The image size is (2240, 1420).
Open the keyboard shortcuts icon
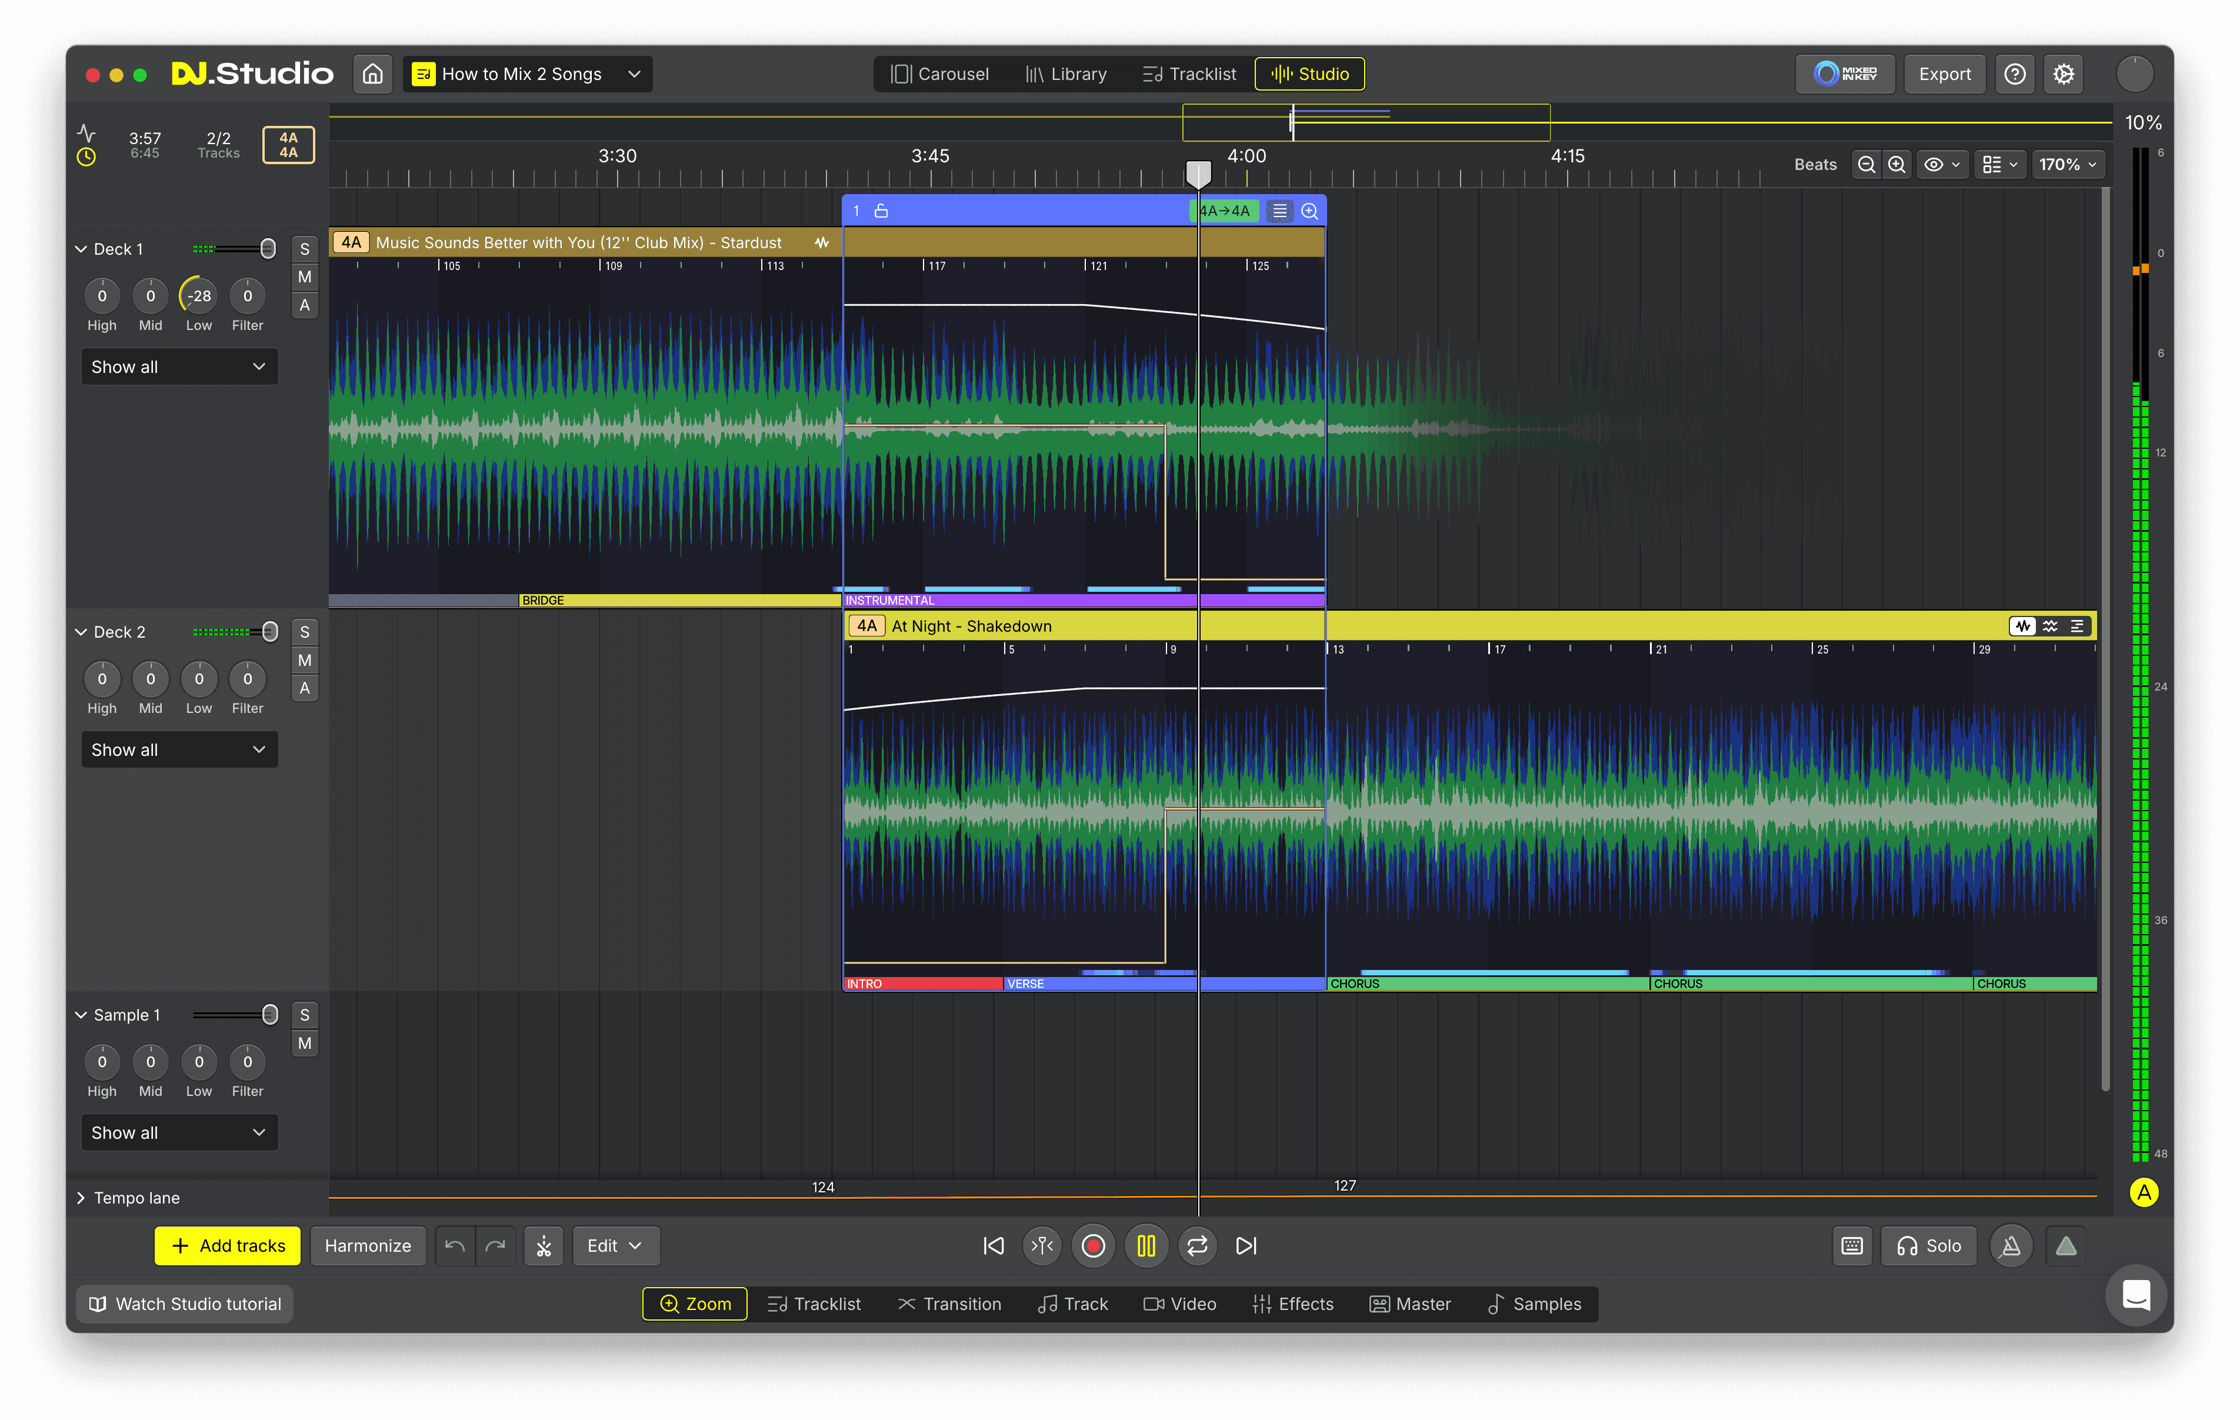coord(1852,1246)
